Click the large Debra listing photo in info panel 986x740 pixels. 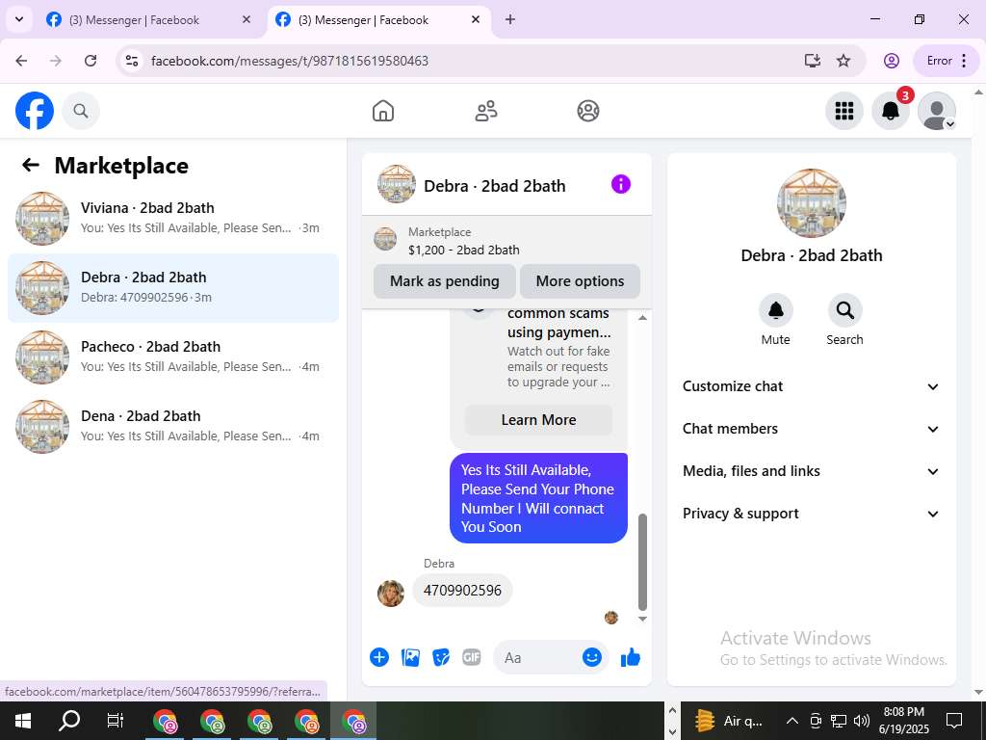click(811, 202)
